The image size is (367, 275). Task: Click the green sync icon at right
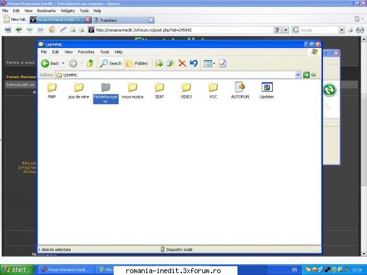click(330, 90)
